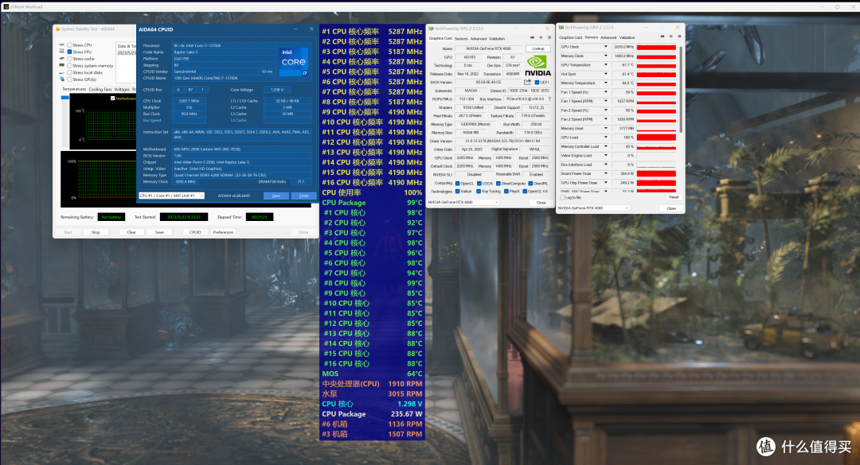Open GPU selector dropdown in Sensors window

[x=593, y=208]
